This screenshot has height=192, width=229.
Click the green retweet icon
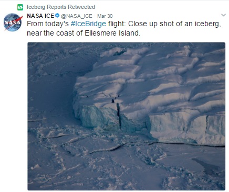pos(20,7)
